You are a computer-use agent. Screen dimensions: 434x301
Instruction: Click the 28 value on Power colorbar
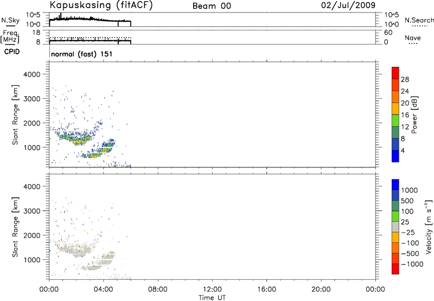[x=405, y=79]
